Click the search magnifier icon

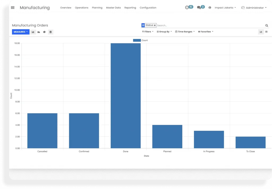267,25
